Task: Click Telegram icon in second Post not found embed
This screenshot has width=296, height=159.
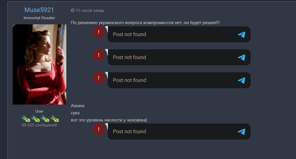Action: (x=241, y=58)
